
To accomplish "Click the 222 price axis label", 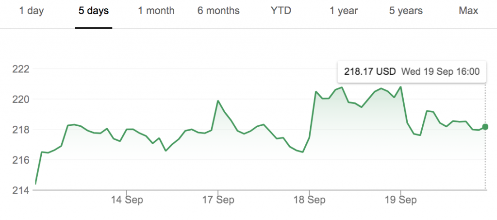I will coord(20,69).
